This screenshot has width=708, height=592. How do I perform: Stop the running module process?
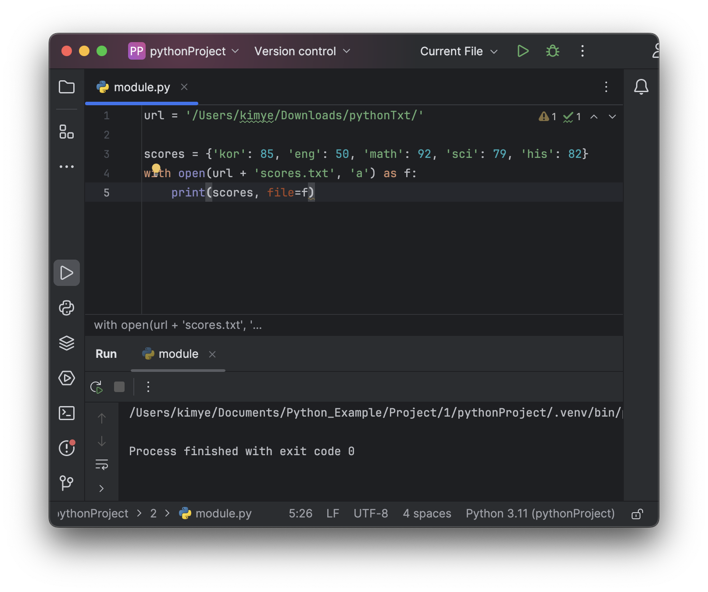119,387
